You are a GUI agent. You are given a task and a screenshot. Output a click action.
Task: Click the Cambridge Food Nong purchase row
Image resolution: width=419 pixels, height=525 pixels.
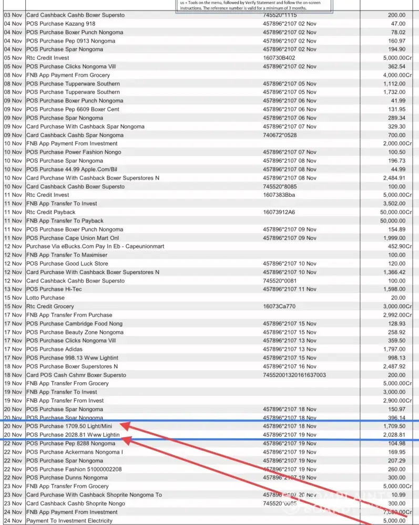pyautogui.click(x=74, y=323)
